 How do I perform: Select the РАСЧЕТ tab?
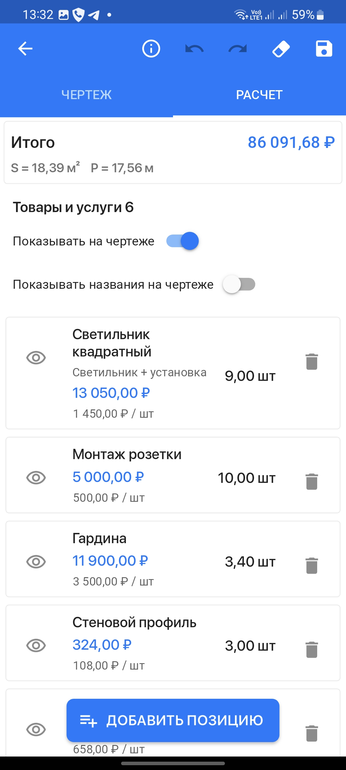click(259, 95)
